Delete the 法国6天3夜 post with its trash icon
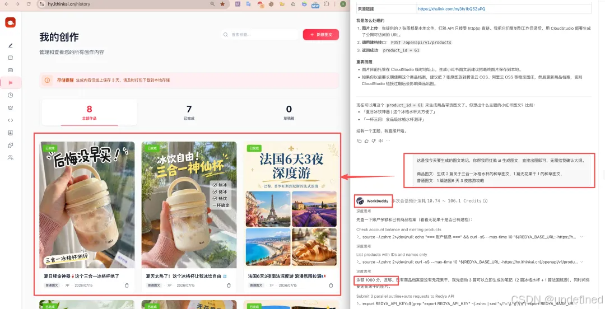The width and height of the screenshot is (605, 309). click(x=331, y=285)
